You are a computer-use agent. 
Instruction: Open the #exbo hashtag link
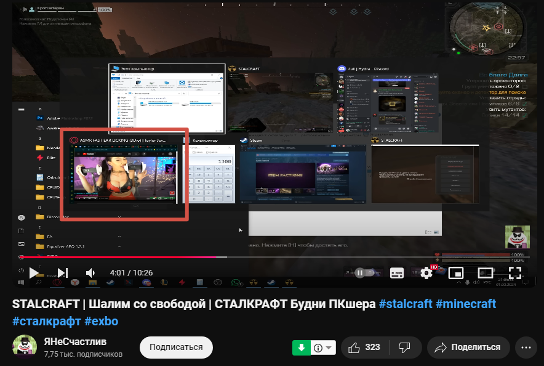(102, 321)
